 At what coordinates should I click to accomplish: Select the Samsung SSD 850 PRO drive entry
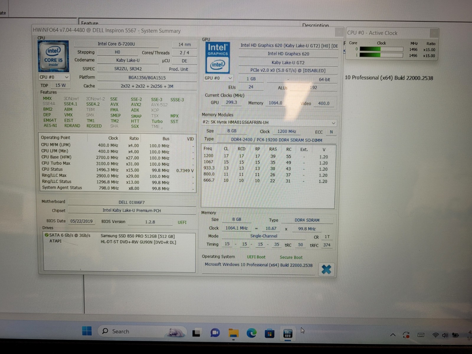[138, 236]
